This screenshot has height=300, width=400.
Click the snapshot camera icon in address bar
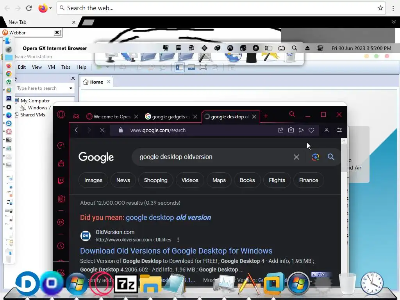[x=291, y=130]
